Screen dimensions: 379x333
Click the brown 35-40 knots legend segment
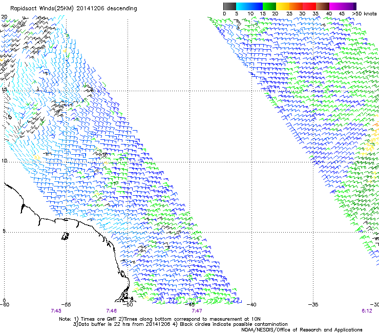tap(323, 6)
